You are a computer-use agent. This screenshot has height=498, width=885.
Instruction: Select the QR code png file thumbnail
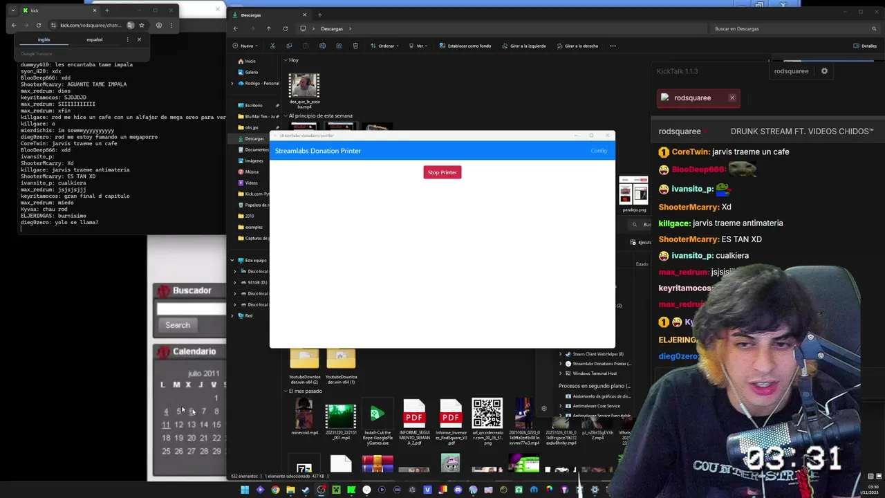click(487, 413)
